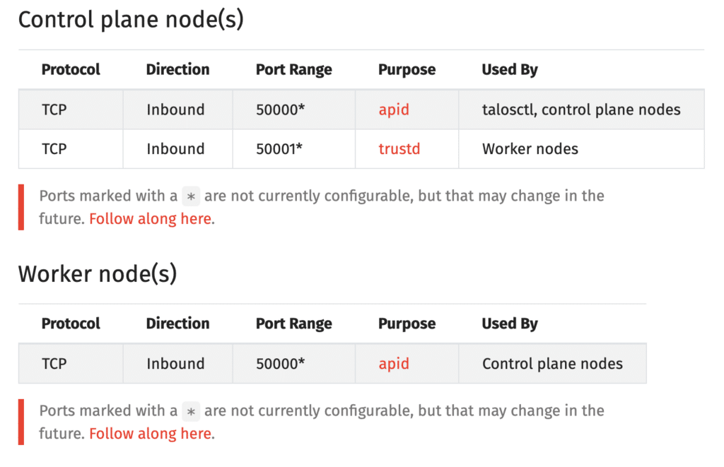Click the 50001* port range cell

(x=280, y=149)
